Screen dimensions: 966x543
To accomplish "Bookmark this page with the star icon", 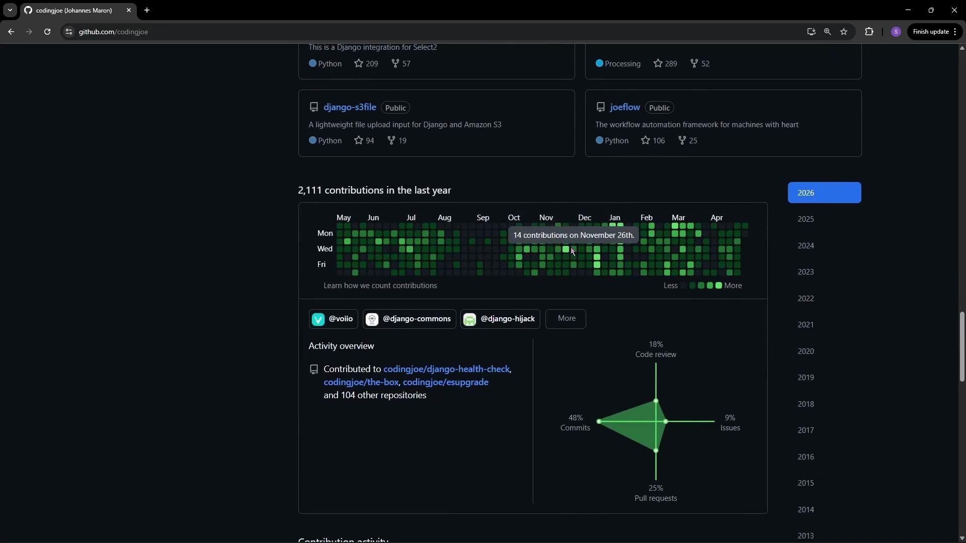I will tap(844, 32).
